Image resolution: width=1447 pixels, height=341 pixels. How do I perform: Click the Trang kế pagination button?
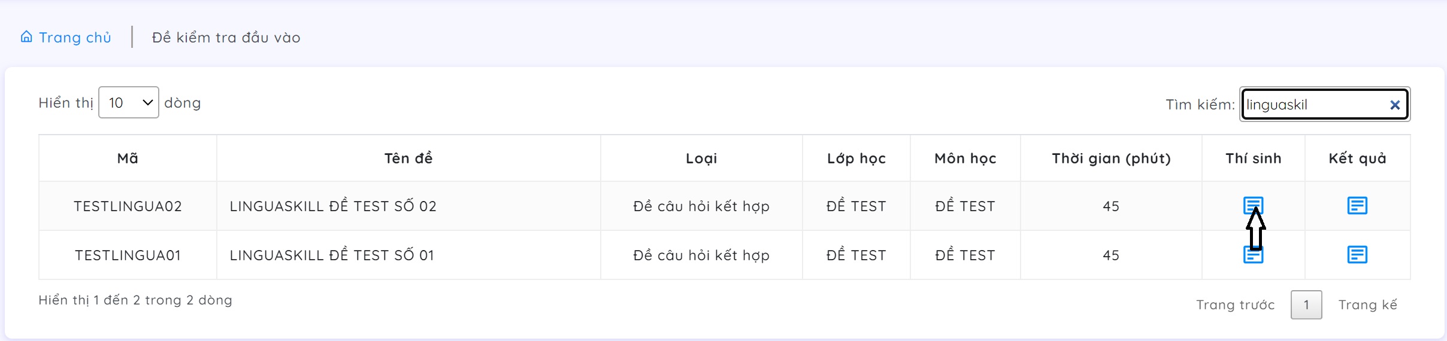[1368, 305]
